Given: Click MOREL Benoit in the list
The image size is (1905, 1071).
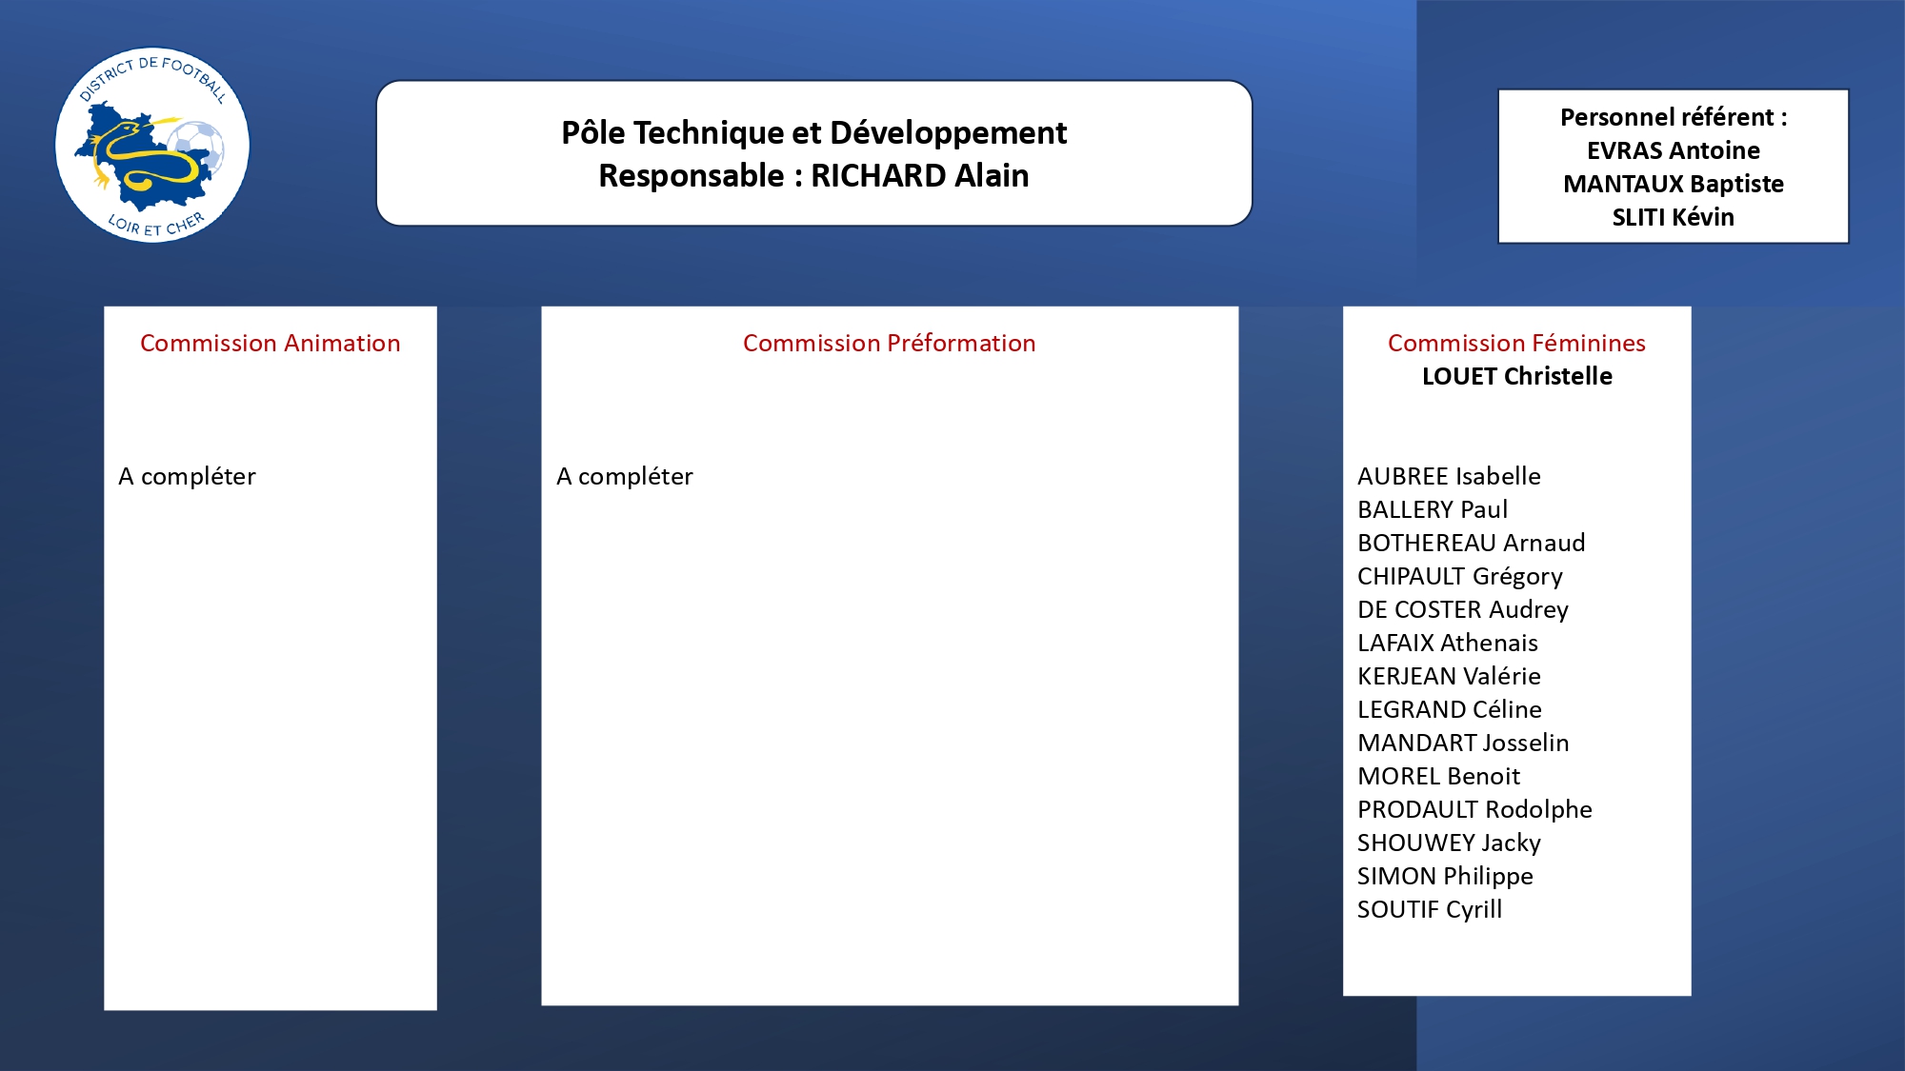Looking at the screenshot, I should pyautogui.click(x=1438, y=776).
